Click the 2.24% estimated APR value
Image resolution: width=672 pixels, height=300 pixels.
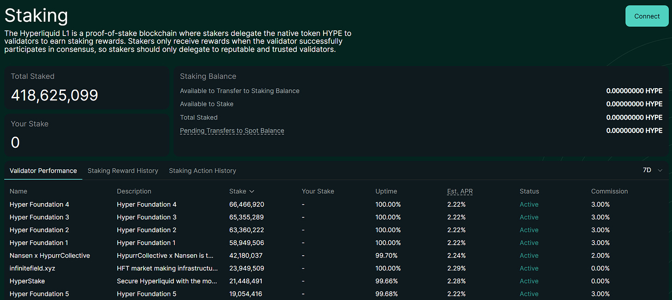456,256
